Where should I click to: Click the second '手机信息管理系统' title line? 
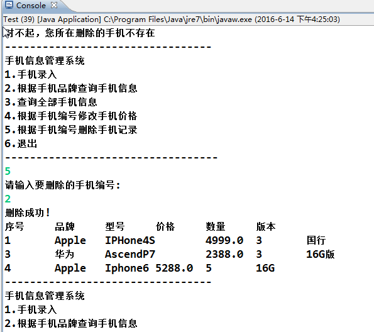45,296
